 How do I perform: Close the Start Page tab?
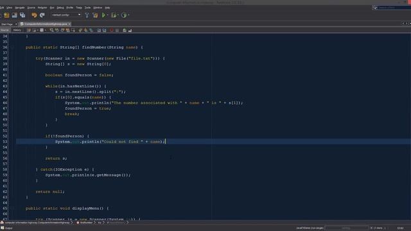coord(16,24)
